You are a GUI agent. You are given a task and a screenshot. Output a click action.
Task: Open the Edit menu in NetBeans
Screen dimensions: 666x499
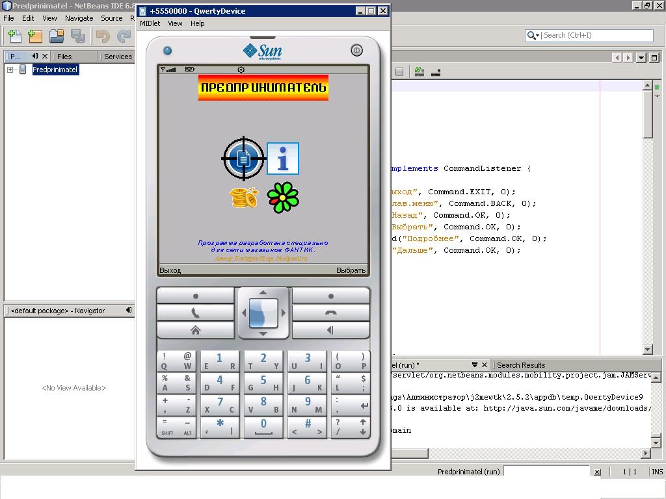click(x=28, y=18)
